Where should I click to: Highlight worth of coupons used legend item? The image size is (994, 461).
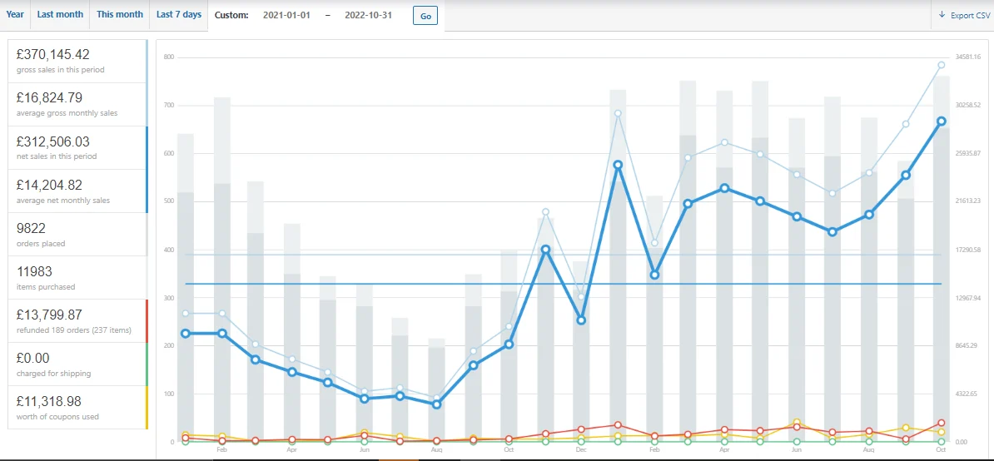[77, 408]
